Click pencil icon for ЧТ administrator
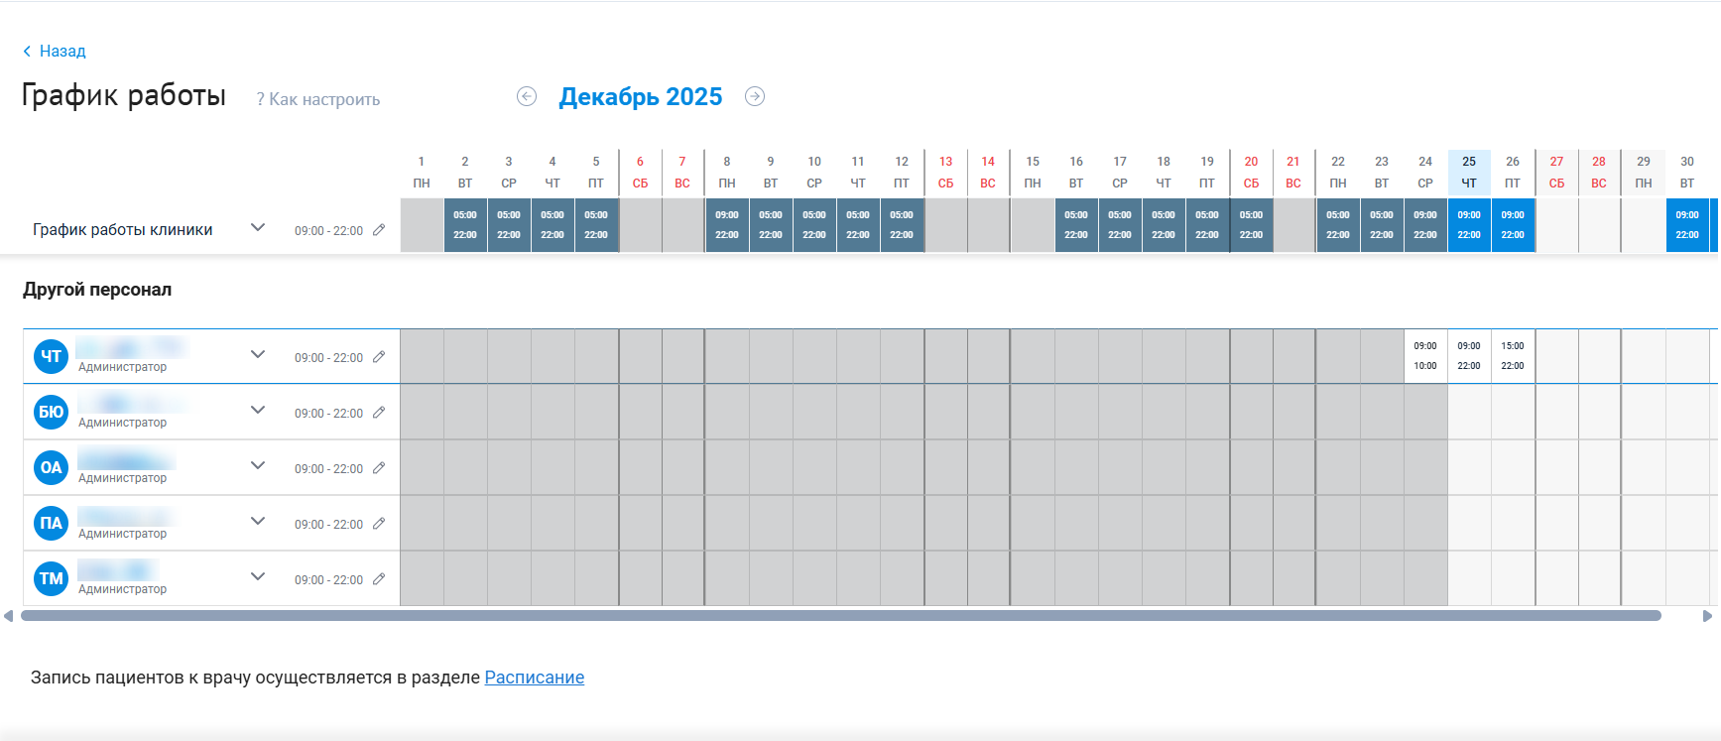Viewport: 1721px width, 741px height. (379, 357)
